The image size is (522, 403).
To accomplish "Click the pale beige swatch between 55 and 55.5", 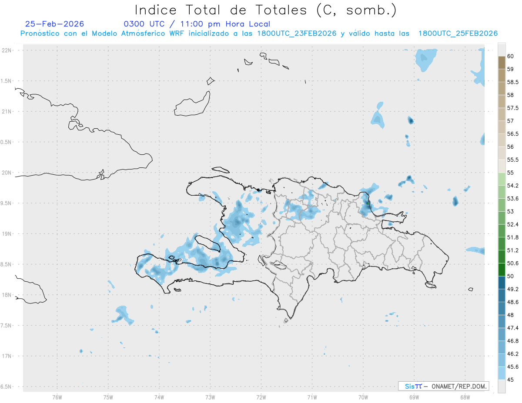I will point(502,166).
